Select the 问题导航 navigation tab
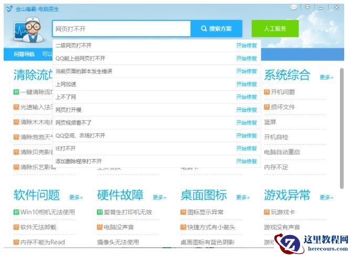351x255 pixels. coord(24,54)
